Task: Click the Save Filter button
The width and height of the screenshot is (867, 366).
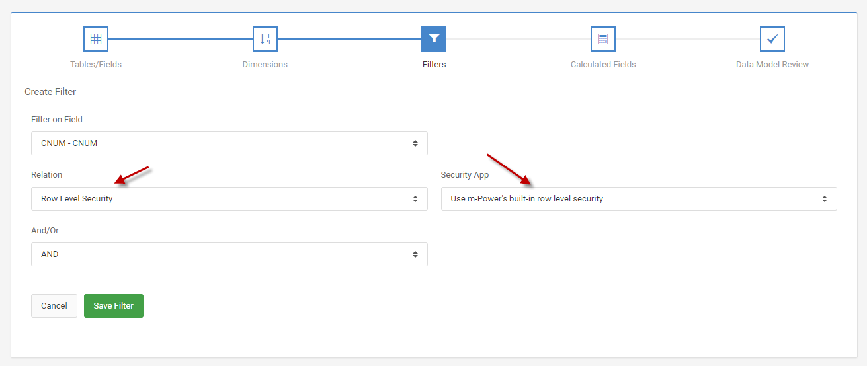Action: pyautogui.click(x=114, y=306)
